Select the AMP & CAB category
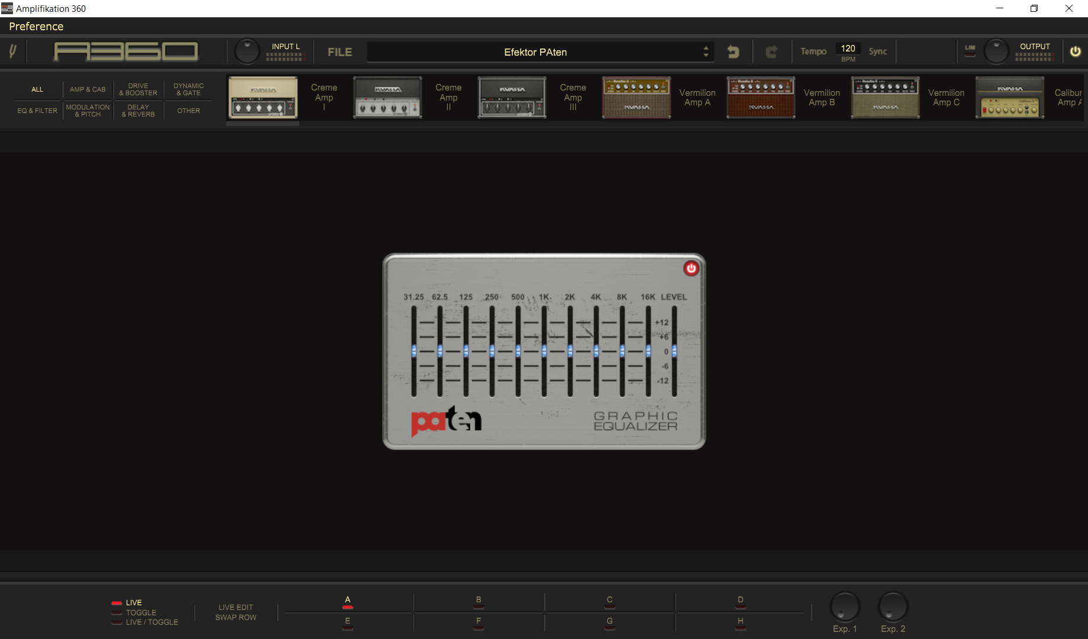The image size is (1088, 639). (x=88, y=89)
